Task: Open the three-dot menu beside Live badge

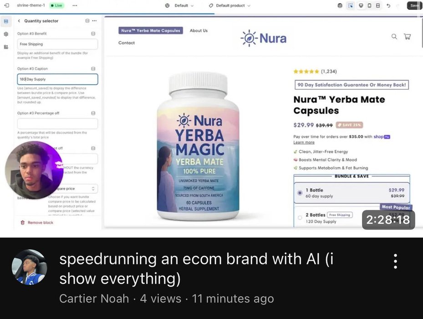Action: [75, 5]
